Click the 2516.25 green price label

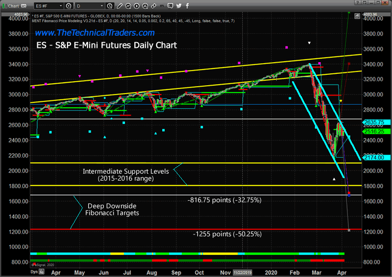pyautogui.click(x=376, y=131)
